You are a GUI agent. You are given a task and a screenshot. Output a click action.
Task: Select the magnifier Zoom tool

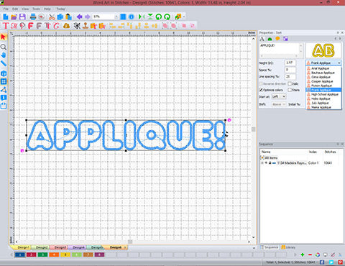click(4, 47)
